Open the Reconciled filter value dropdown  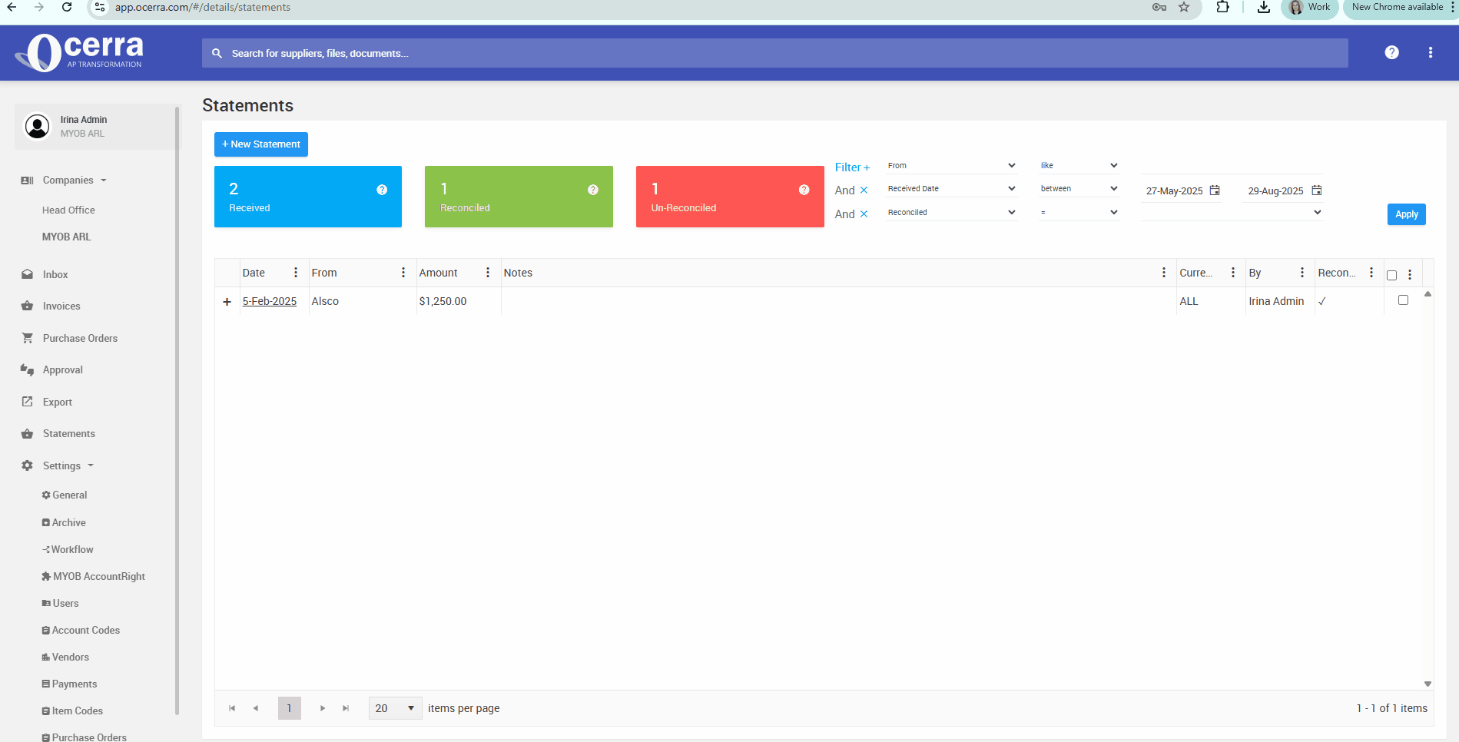point(1232,213)
